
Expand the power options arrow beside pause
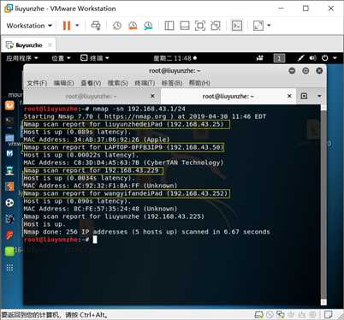pyautogui.click(x=77, y=26)
